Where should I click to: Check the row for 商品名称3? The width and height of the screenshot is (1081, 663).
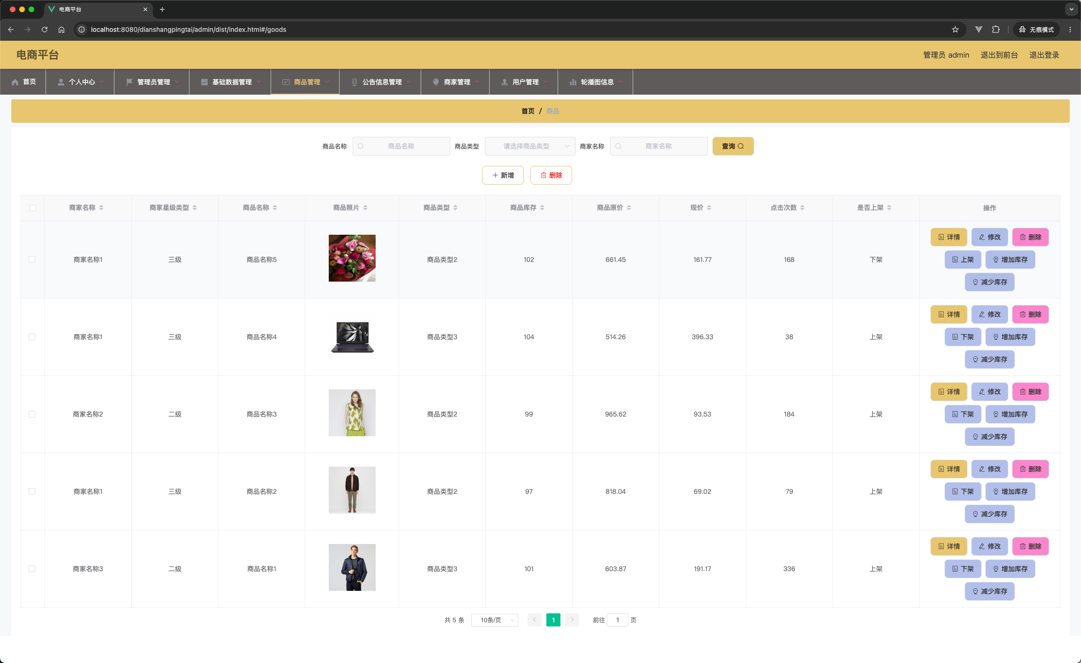(x=32, y=414)
